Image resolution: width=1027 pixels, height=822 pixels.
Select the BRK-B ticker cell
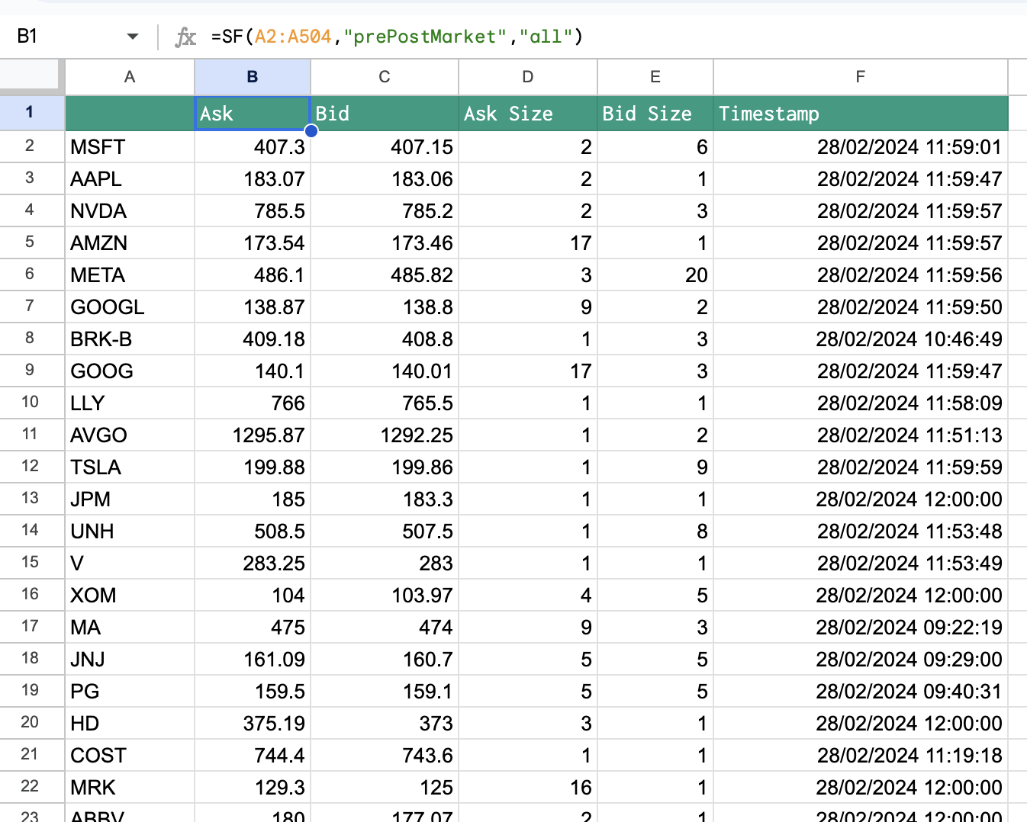click(130, 339)
